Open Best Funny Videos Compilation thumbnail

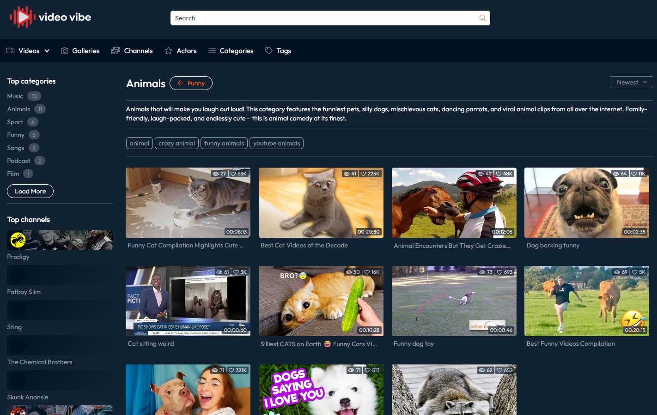click(x=586, y=301)
